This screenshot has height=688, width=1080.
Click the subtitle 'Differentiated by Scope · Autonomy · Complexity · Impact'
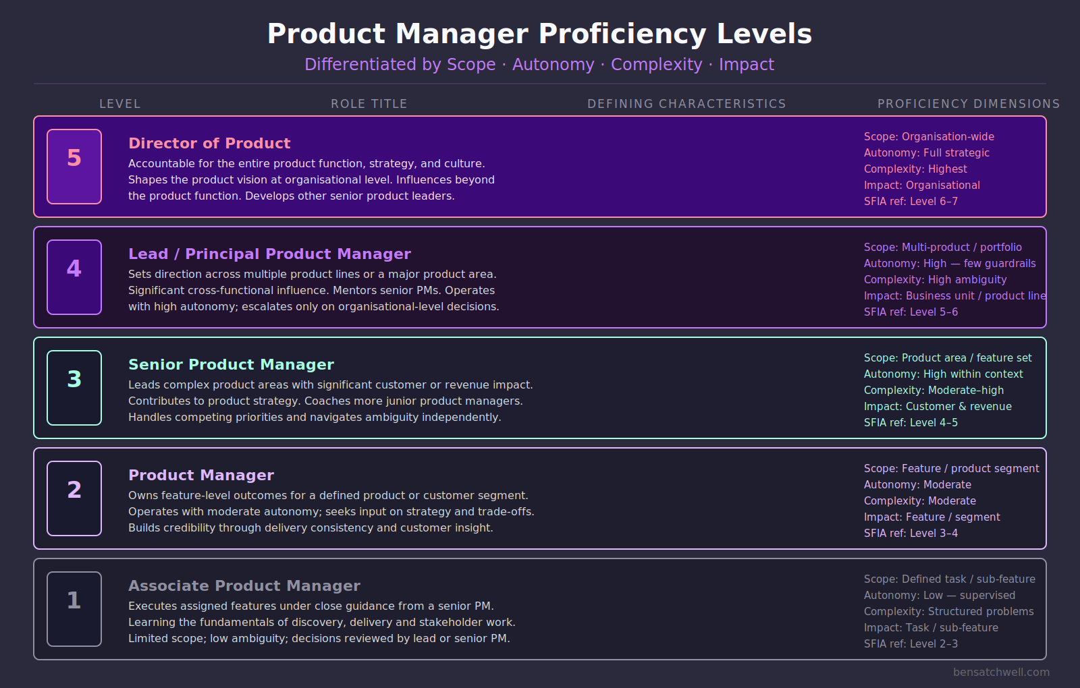[x=539, y=65]
